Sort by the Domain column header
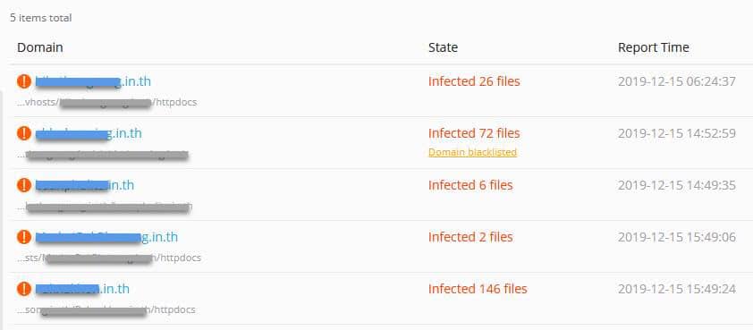 pos(40,47)
